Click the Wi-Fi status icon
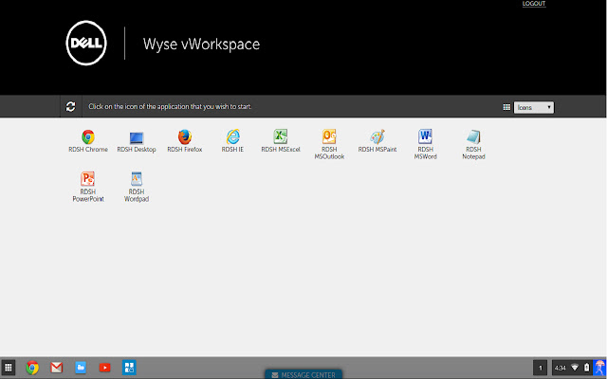607x379 pixels. click(x=575, y=368)
